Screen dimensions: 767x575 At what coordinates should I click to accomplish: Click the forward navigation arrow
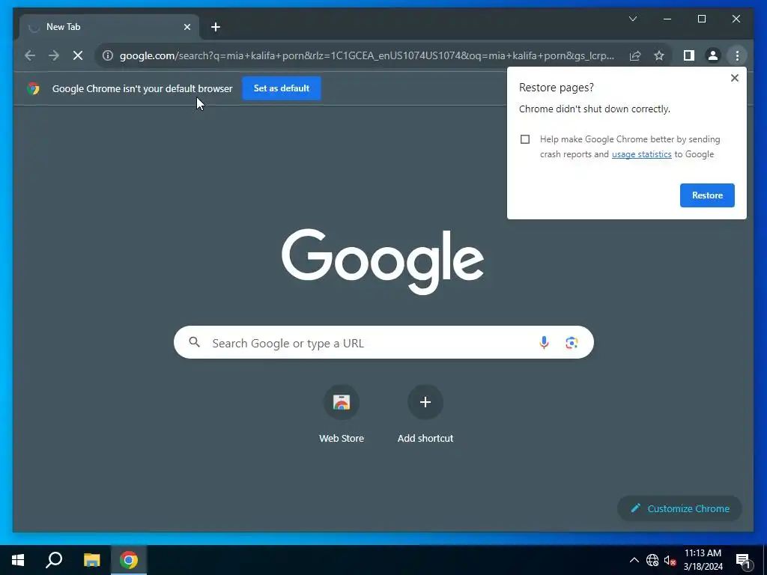(x=54, y=55)
